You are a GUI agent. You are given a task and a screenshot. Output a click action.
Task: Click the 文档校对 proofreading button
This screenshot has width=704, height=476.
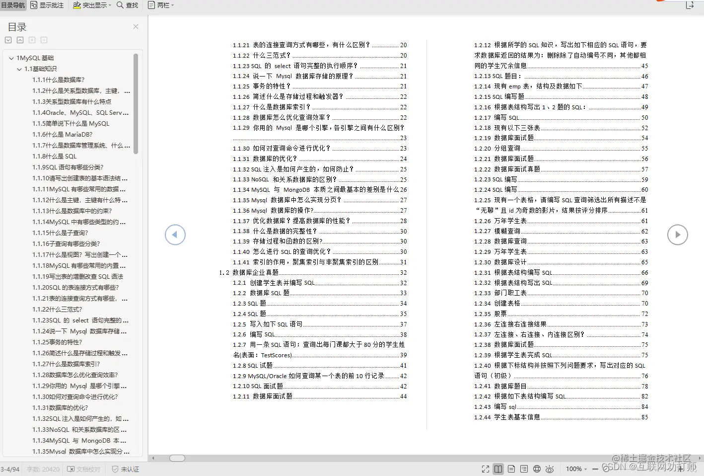click(84, 469)
